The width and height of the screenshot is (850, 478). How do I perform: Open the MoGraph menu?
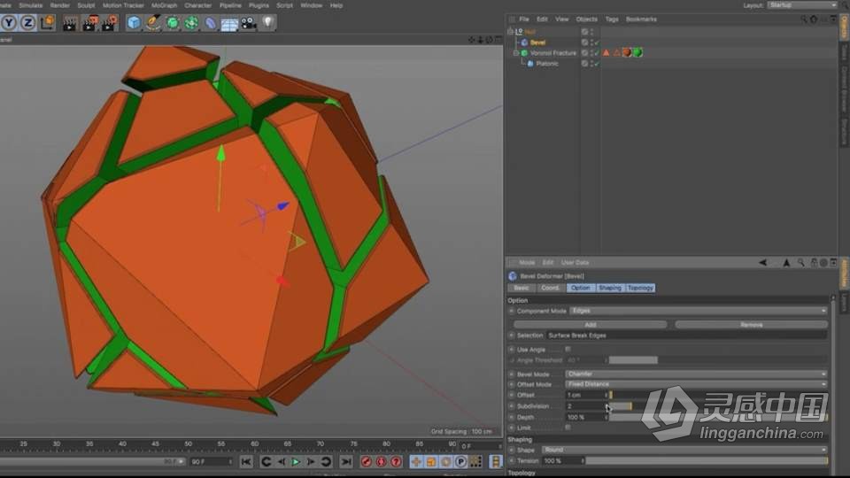[x=164, y=5]
